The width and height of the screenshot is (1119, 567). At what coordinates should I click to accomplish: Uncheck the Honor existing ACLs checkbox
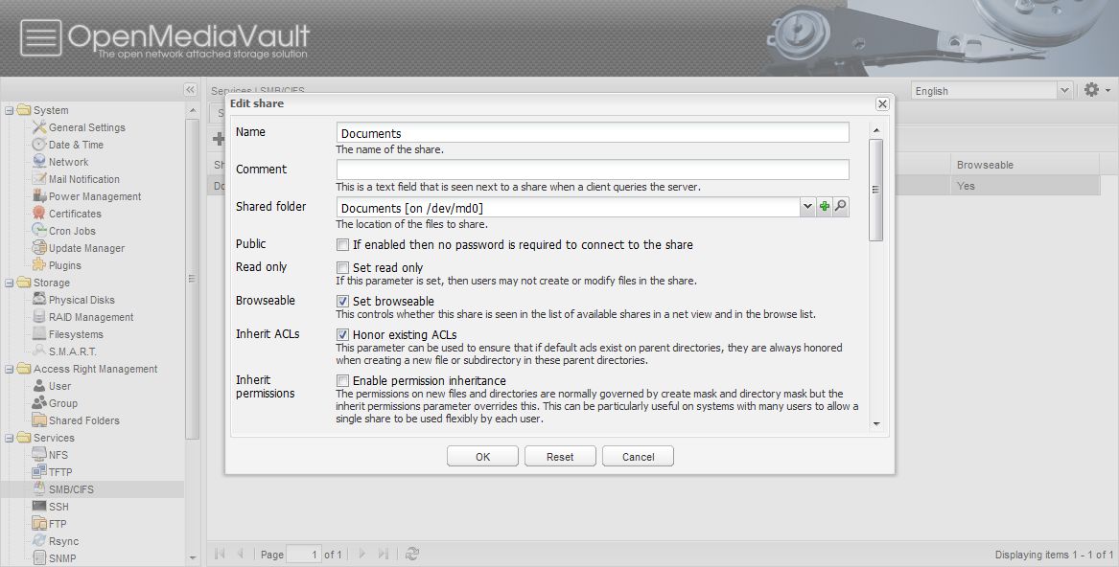pos(342,334)
